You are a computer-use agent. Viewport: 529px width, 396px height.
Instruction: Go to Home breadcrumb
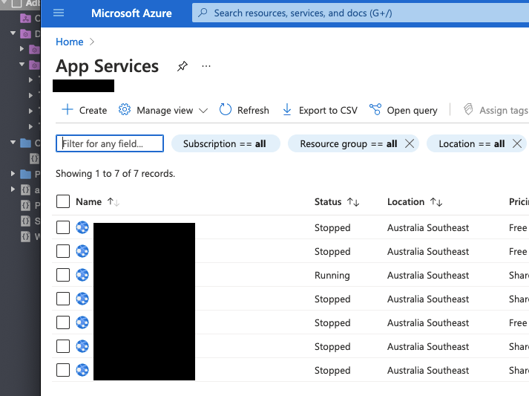70,42
